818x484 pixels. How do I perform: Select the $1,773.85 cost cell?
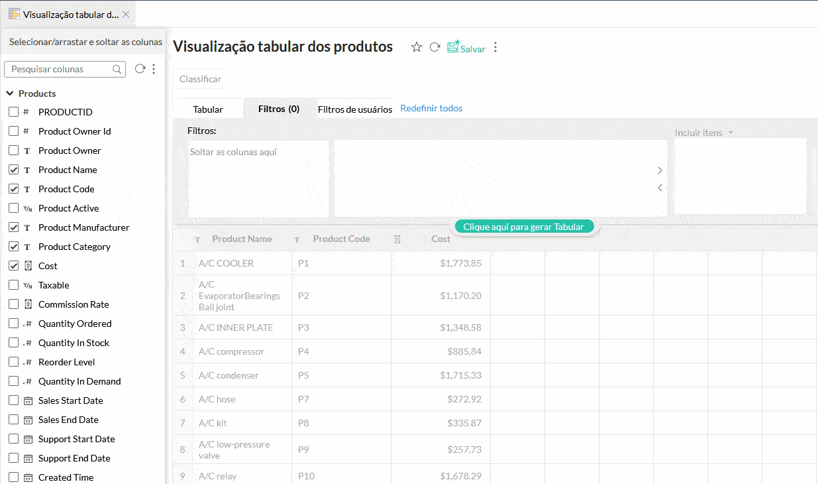[440, 263]
